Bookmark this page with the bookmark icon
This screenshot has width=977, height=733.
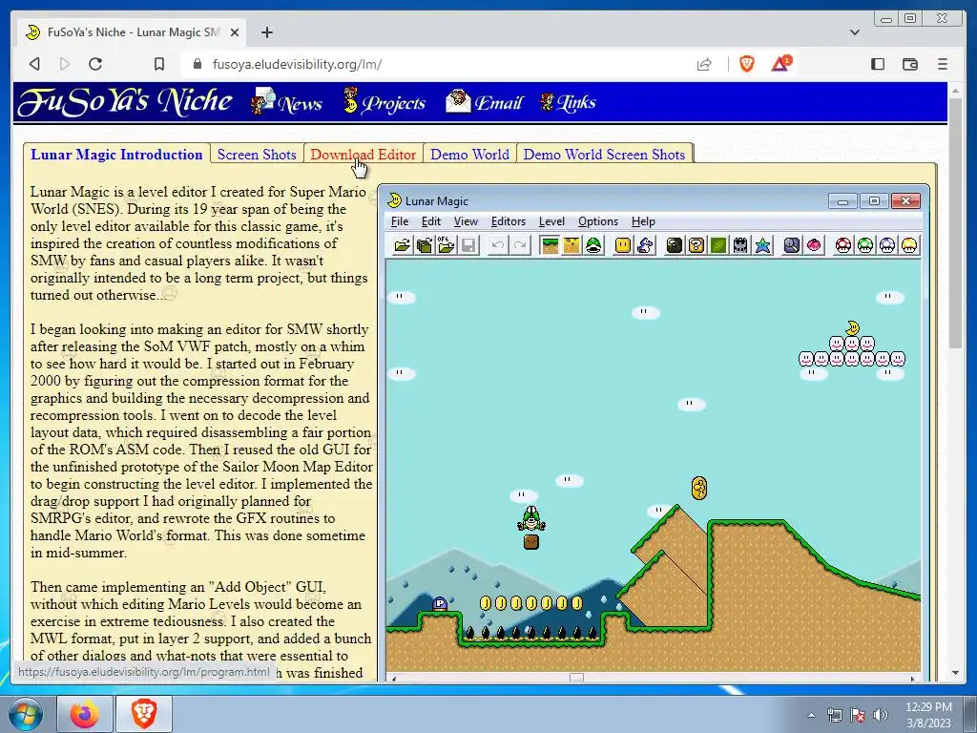point(159,64)
